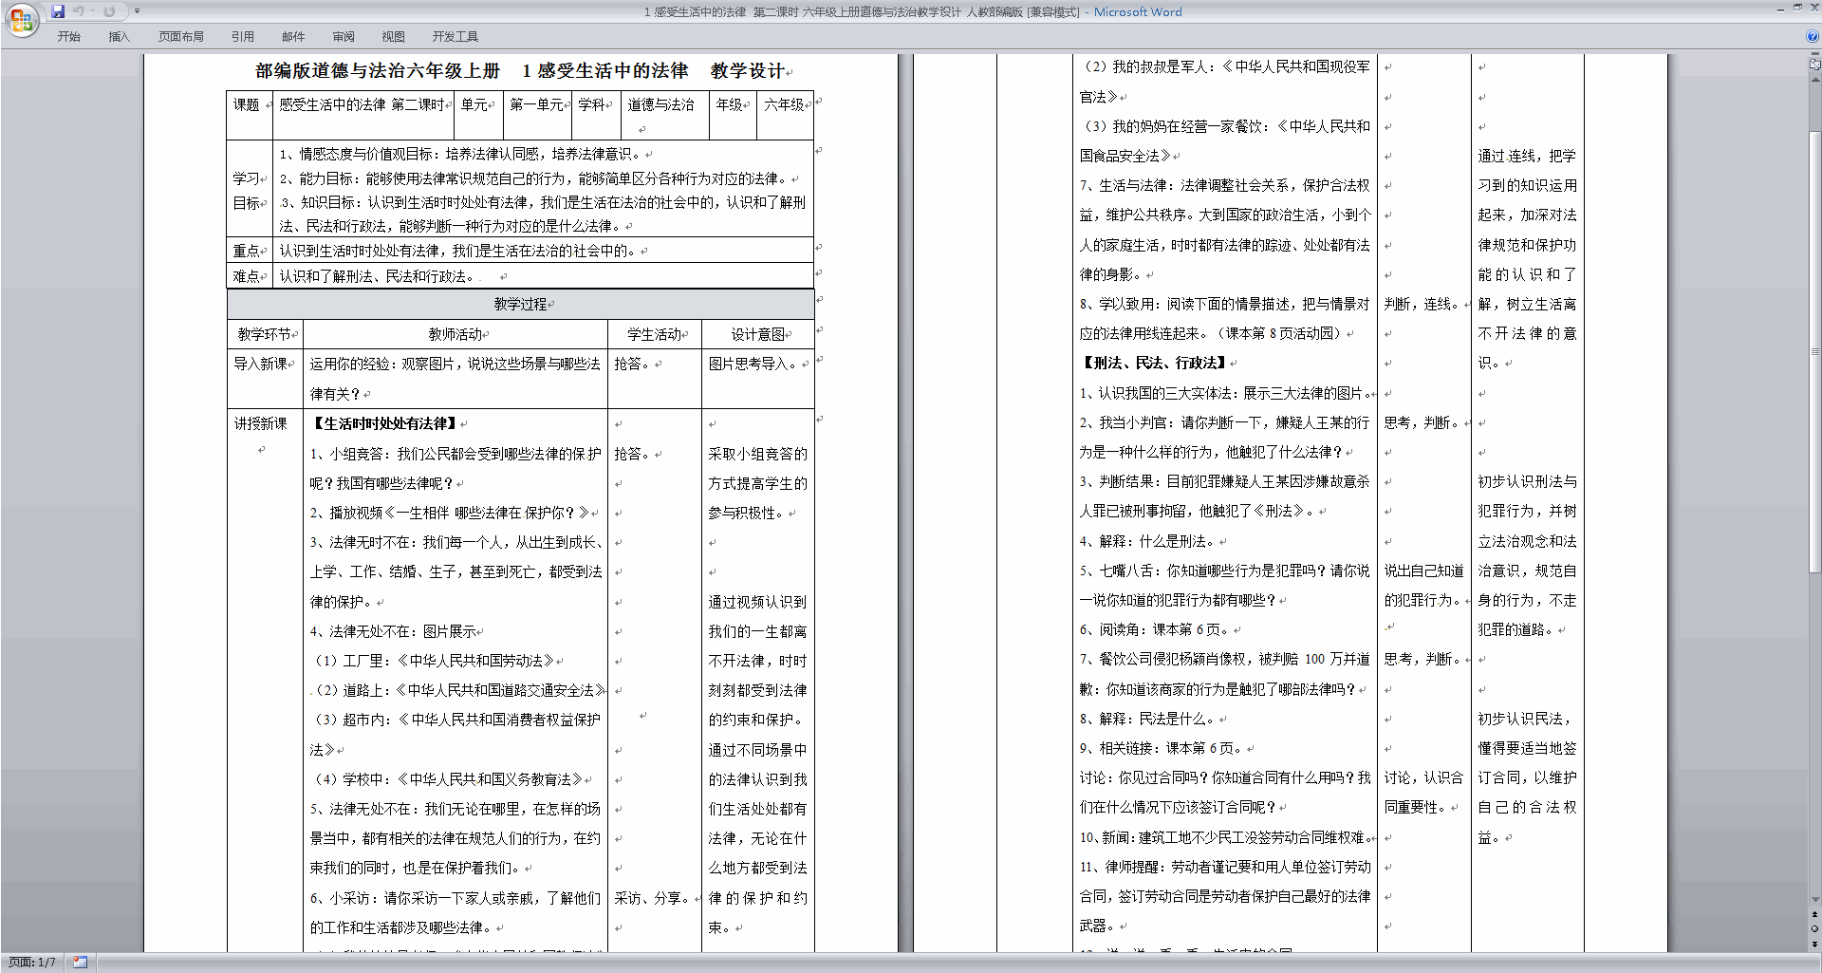Click the vertical scrollbar thumb
1822x973 pixels.
click(x=1815, y=351)
